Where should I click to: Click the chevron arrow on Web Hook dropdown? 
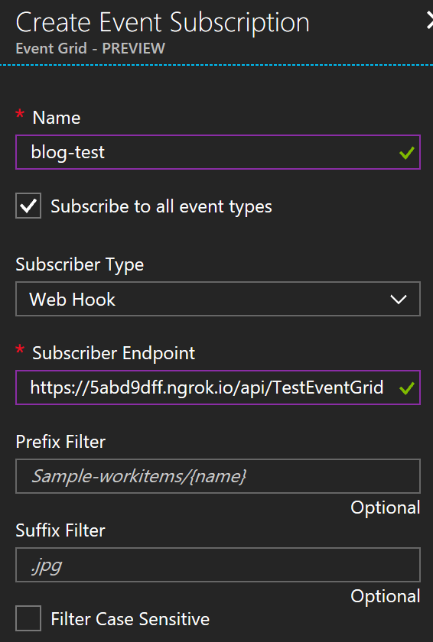click(399, 300)
